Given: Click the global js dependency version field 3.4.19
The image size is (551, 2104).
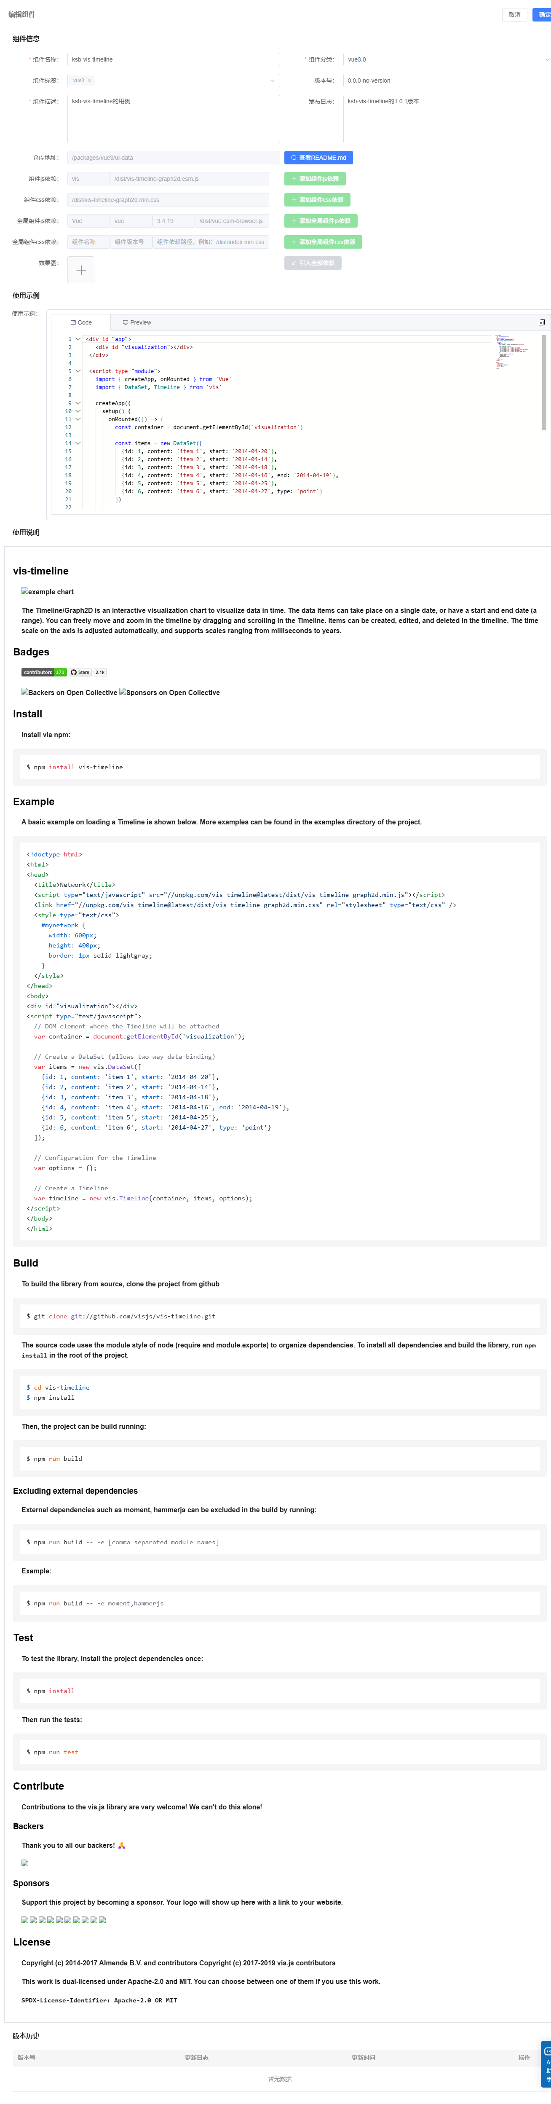Looking at the screenshot, I should (x=174, y=221).
